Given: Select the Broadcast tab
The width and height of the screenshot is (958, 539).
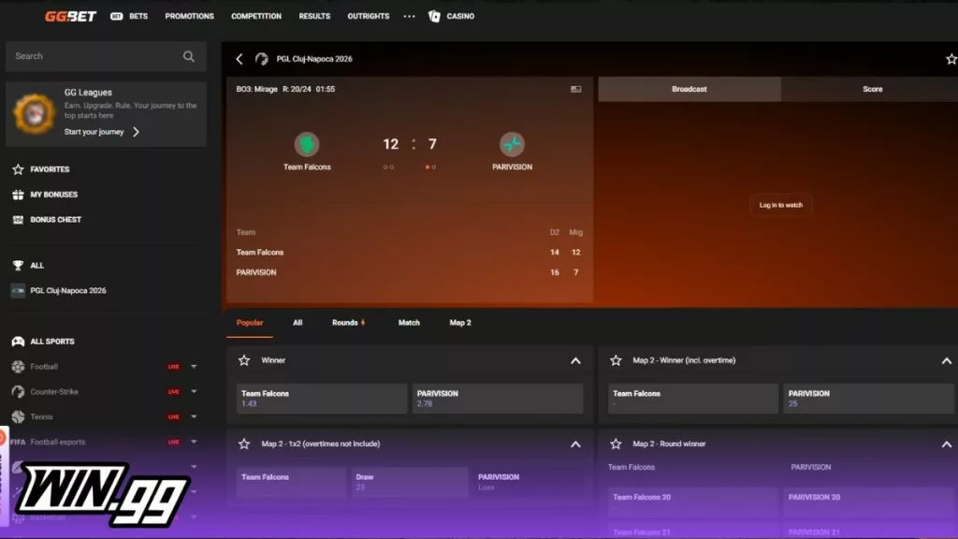Looking at the screenshot, I should tap(689, 89).
